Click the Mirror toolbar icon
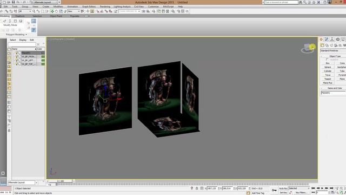The width and height of the screenshot is (346, 195). (x=144, y=11)
